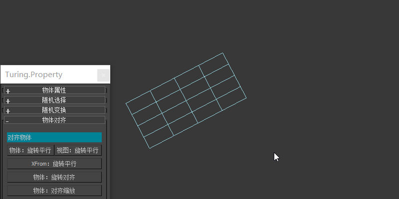
Task: Click the 物体：旋转平行 button
Action: 30,150
